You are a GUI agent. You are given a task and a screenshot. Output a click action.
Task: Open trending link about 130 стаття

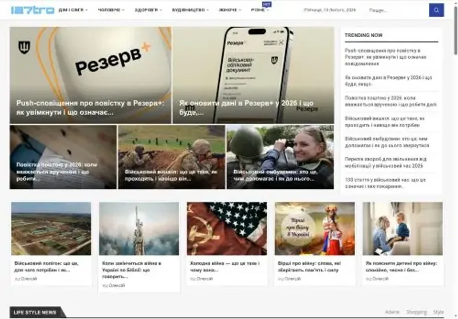(384, 183)
